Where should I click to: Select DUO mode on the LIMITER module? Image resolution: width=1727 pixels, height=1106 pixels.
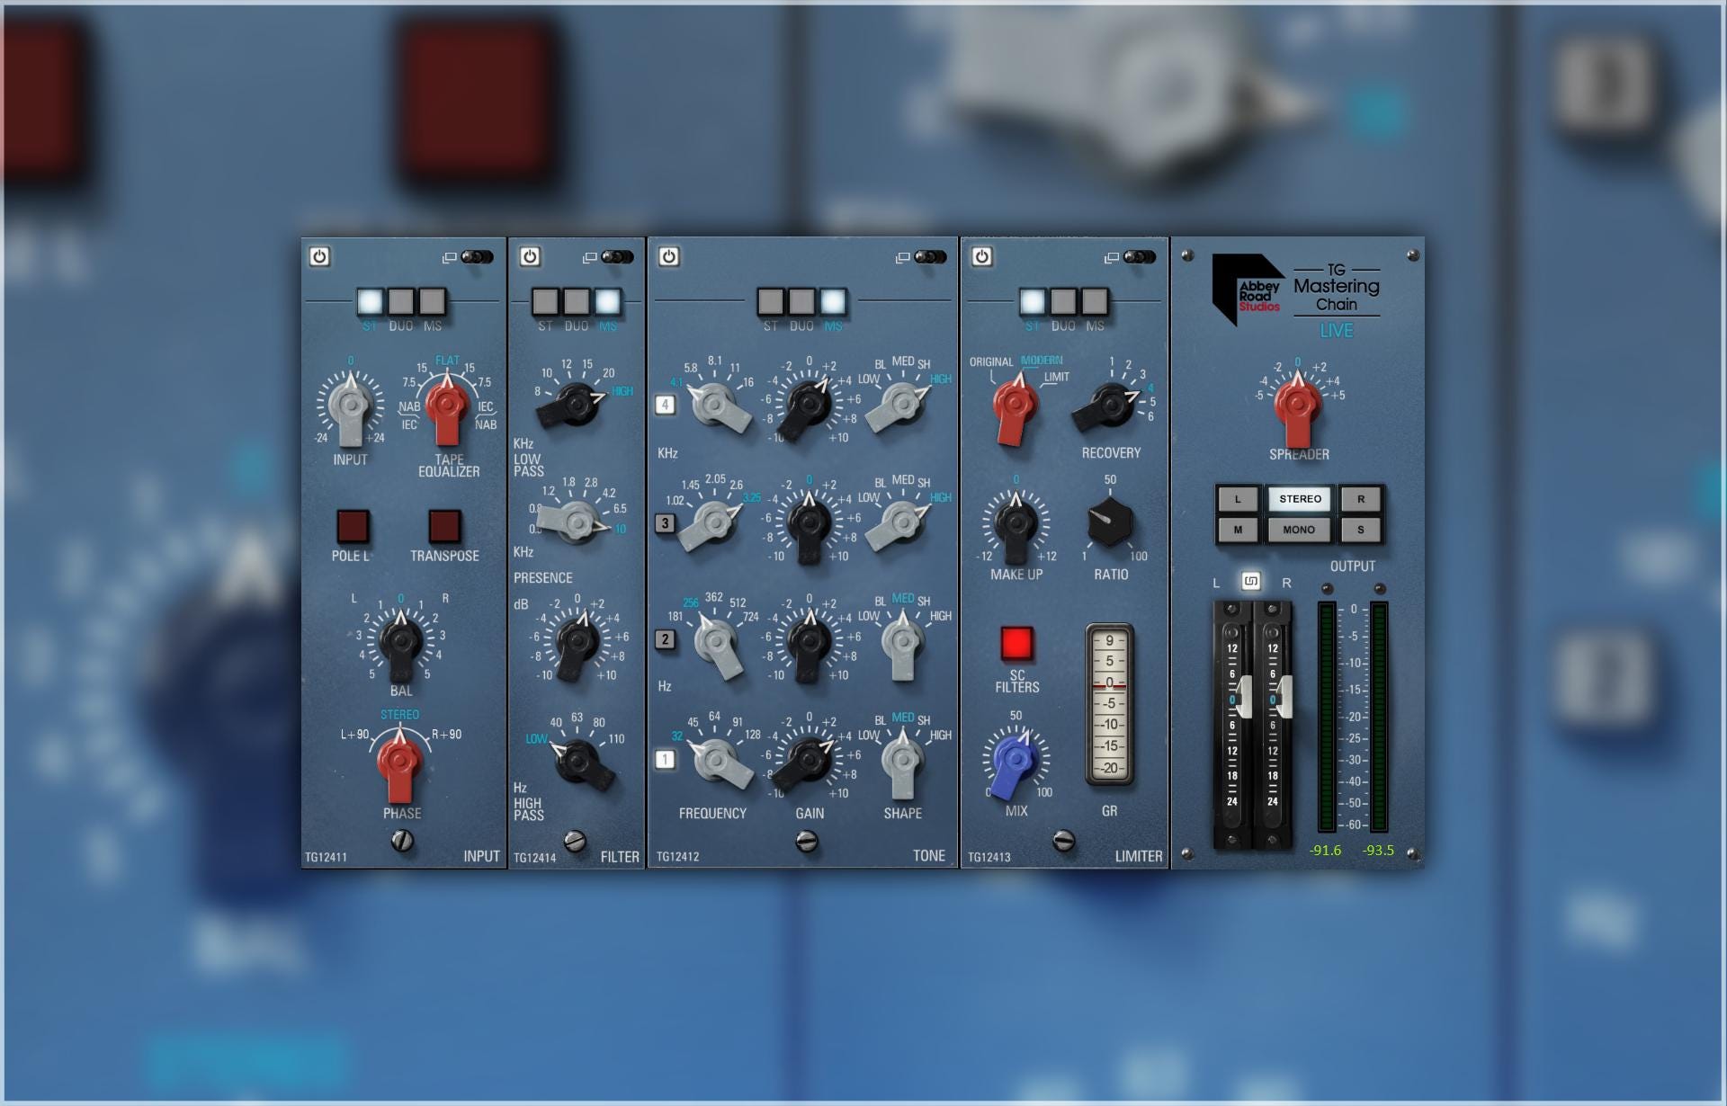(x=1063, y=302)
